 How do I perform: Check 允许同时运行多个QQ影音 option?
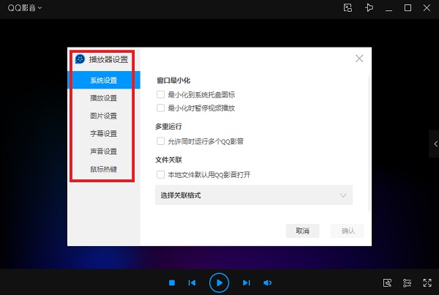click(160, 141)
